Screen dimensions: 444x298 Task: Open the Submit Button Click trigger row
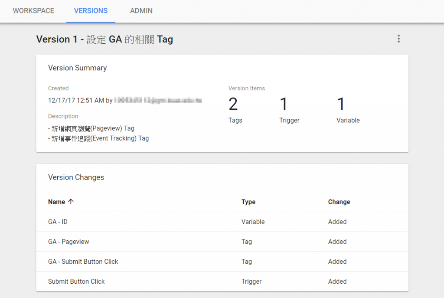pos(76,282)
